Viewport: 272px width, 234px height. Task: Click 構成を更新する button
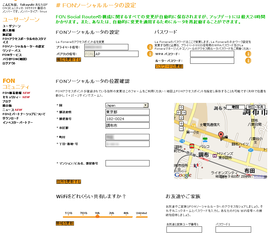(69, 59)
